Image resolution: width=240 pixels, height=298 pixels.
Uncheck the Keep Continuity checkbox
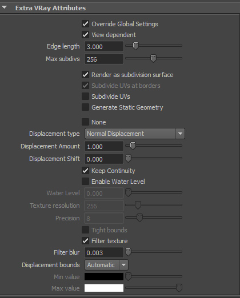click(x=85, y=171)
